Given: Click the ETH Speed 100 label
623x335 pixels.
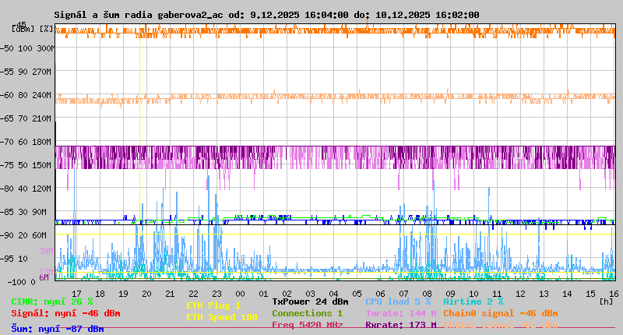Looking at the screenshot, I should (221, 317).
